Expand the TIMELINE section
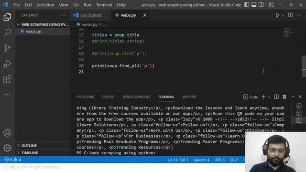306x172 pixels. pyautogui.click(x=43, y=153)
